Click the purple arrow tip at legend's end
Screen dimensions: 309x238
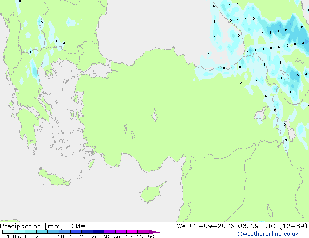154,232
